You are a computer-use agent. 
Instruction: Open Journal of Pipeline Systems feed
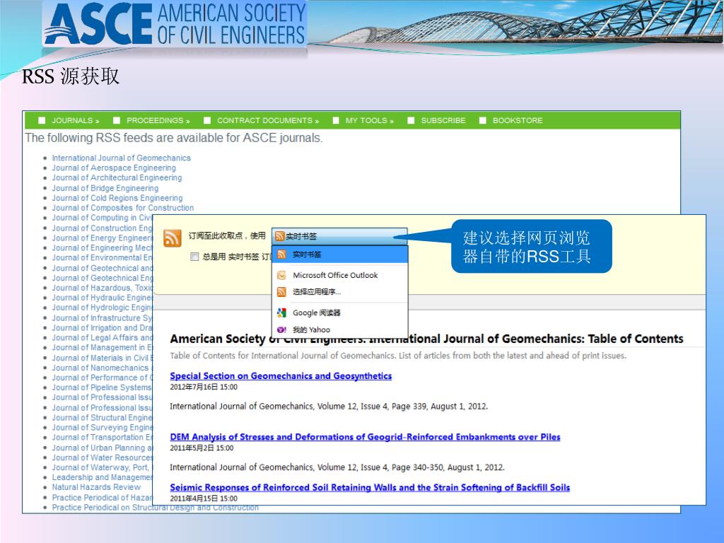102,387
